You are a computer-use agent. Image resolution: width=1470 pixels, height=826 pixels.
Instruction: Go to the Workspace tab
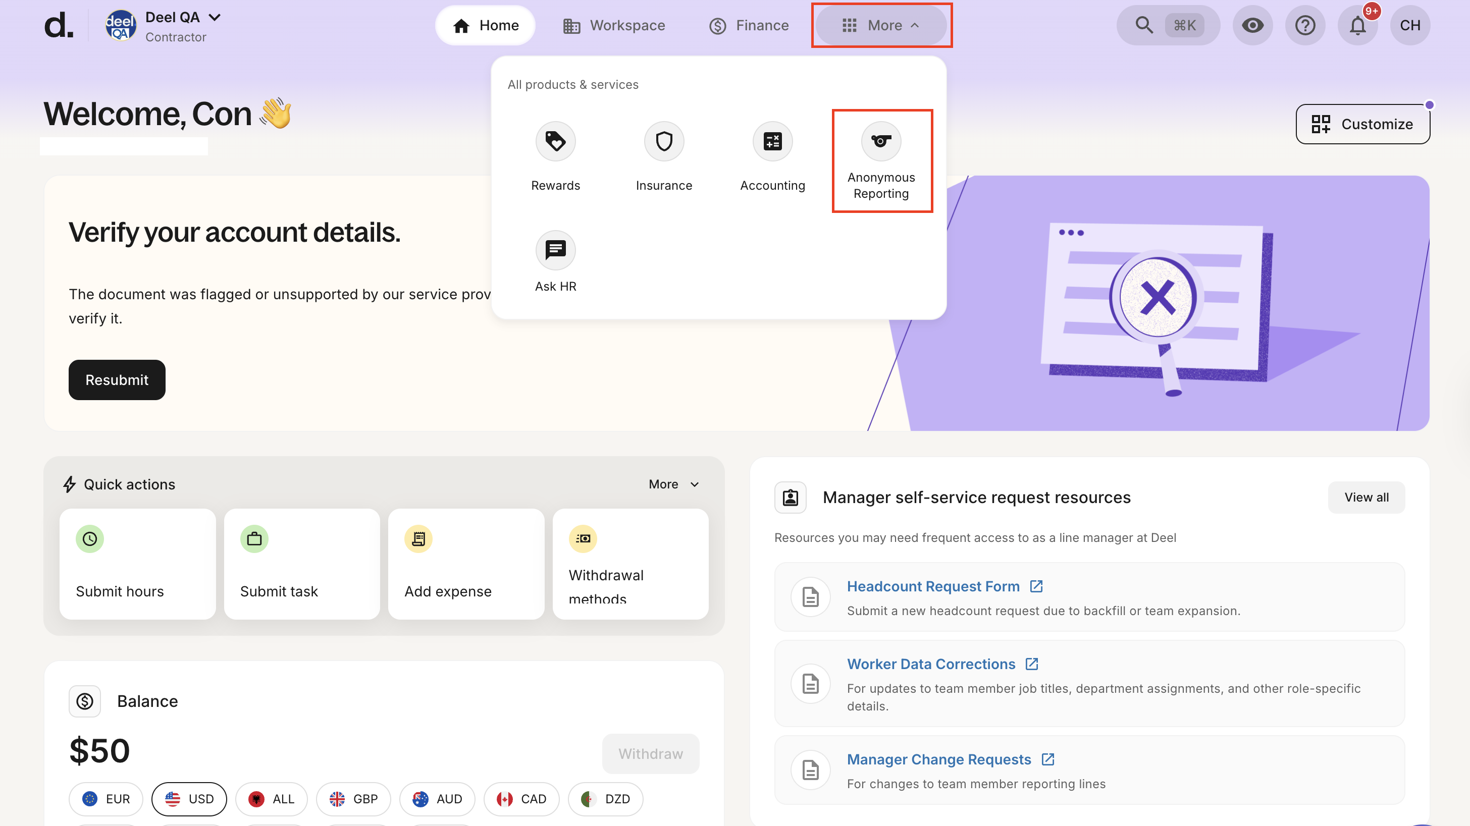pyautogui.click(x=613, y=25)
